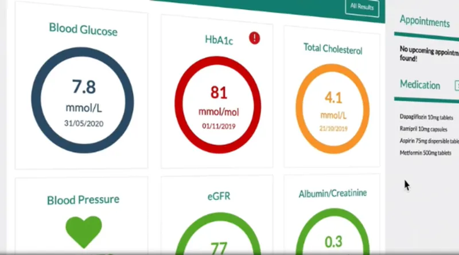Select Dapagliflozin 10mg tablets in medication list
This screenshot has height=255, width=459.
click(426, 117)
